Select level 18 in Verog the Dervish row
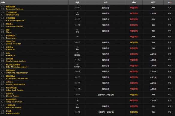 tap(77, 100)
